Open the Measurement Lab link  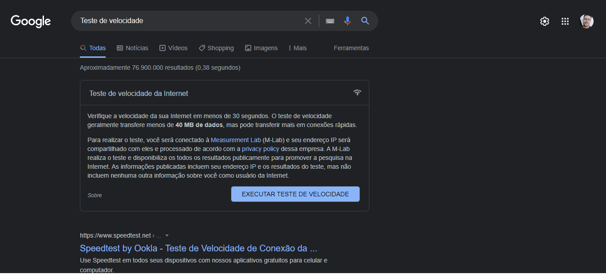click(x=236, y=140)
